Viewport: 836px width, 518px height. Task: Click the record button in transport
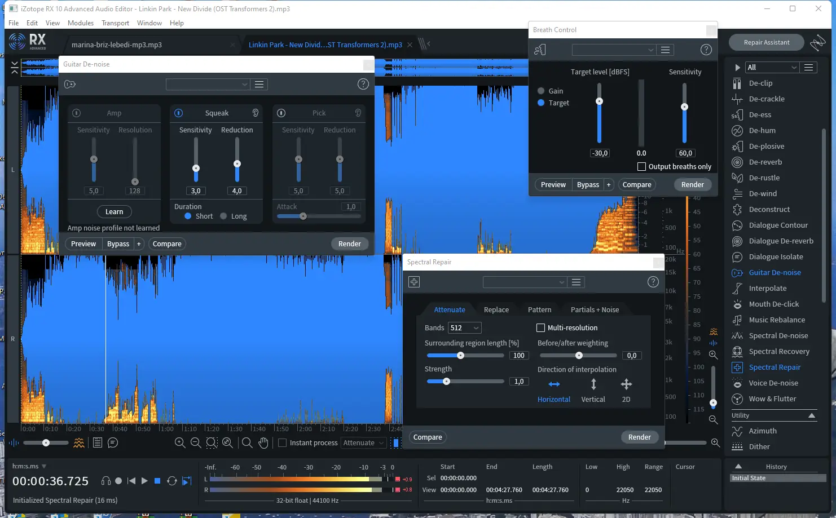click(x=118, y=481)
